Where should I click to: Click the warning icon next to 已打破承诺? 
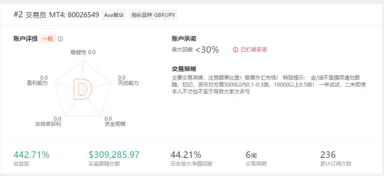point(235,50)
